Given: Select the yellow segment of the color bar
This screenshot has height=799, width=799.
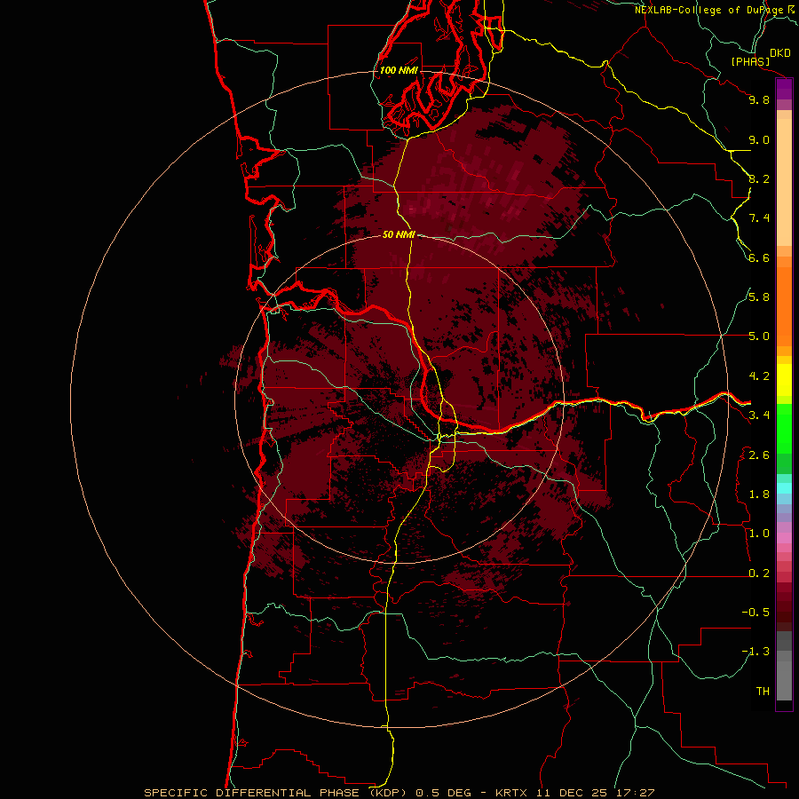Looking at the screenshot, I should pyautogui.click(x=784, y=380).
